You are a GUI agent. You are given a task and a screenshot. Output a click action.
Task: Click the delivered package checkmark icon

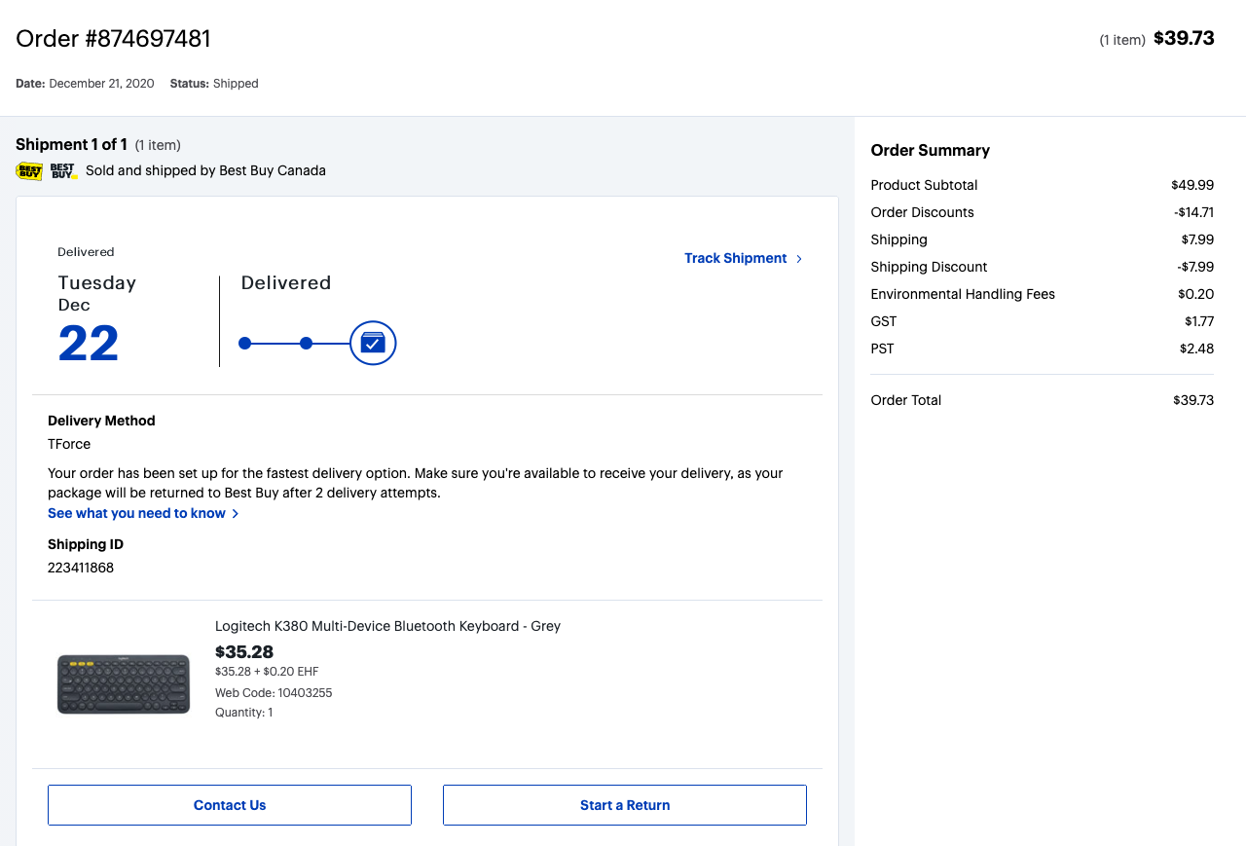coord(373,343)
